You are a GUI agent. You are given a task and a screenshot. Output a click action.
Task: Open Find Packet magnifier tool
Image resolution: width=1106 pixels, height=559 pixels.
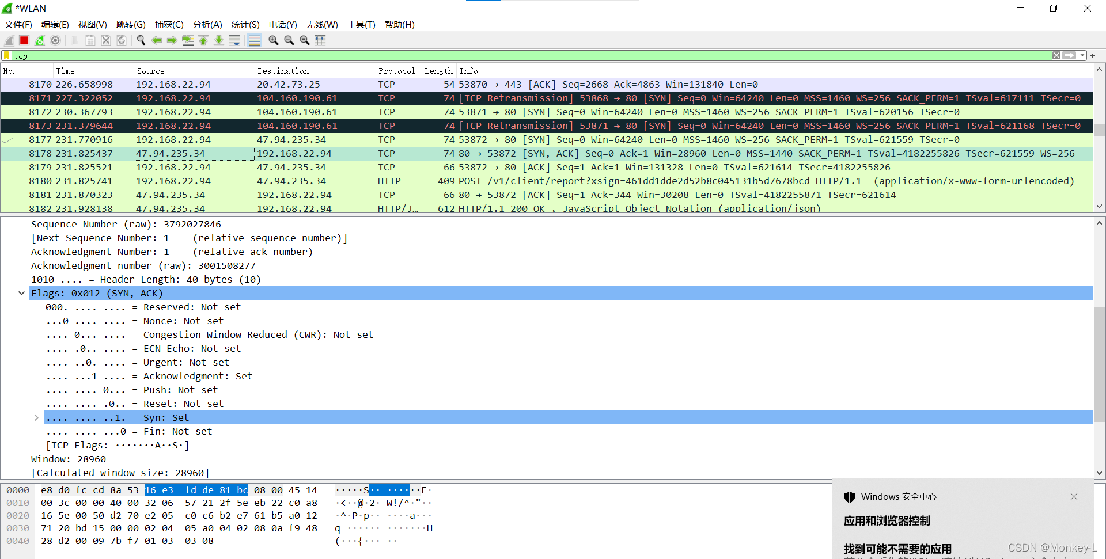point(141,40)
